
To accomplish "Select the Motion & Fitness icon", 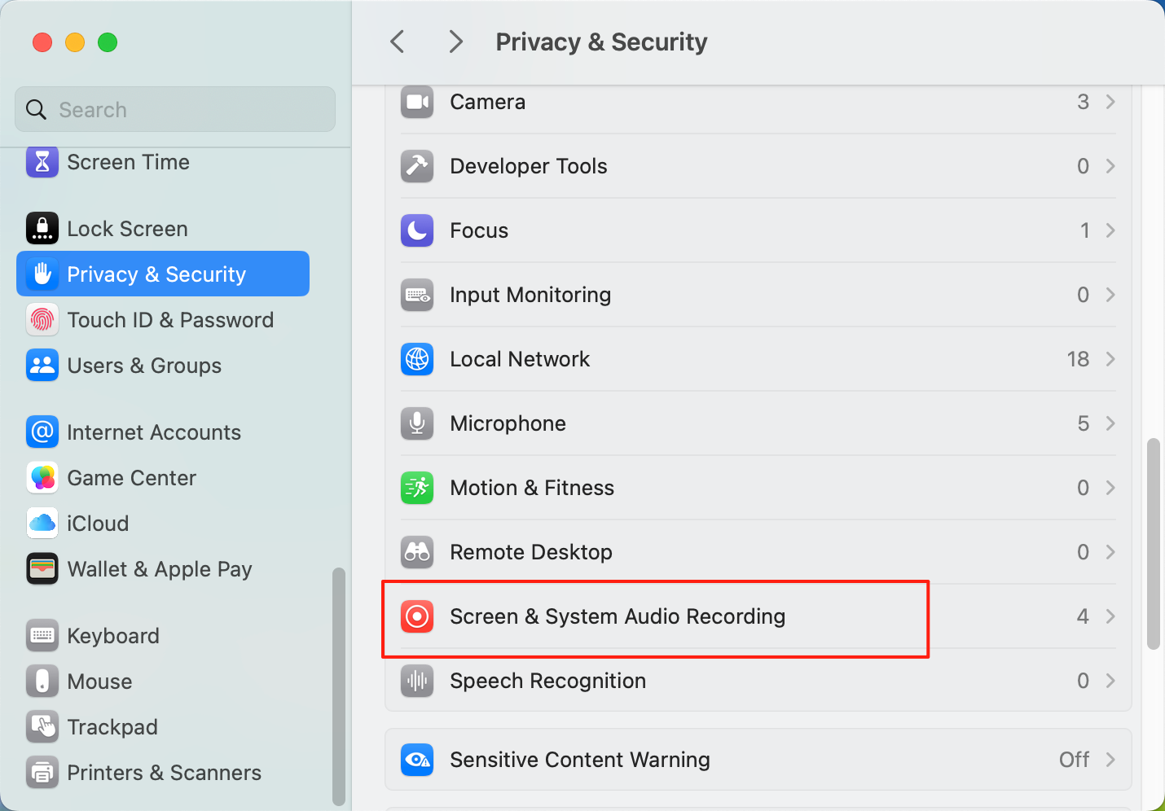I will tap(417, 488).
